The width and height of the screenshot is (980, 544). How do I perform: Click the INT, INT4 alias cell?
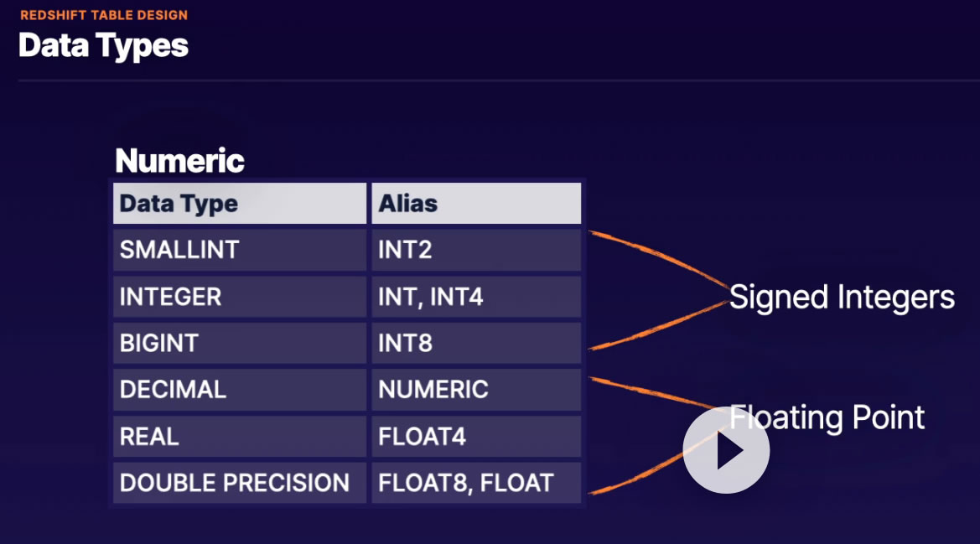click(x=475, y=297)
